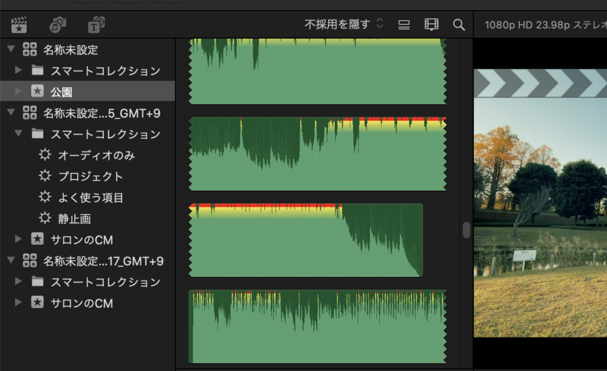Toggle filmstrip and list view
This screenshot has height=371, width=607.
(404, 25)
